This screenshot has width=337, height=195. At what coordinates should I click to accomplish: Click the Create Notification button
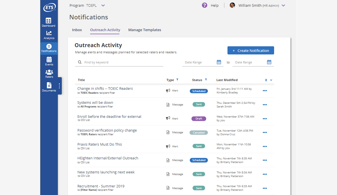[x=251, y=51]
